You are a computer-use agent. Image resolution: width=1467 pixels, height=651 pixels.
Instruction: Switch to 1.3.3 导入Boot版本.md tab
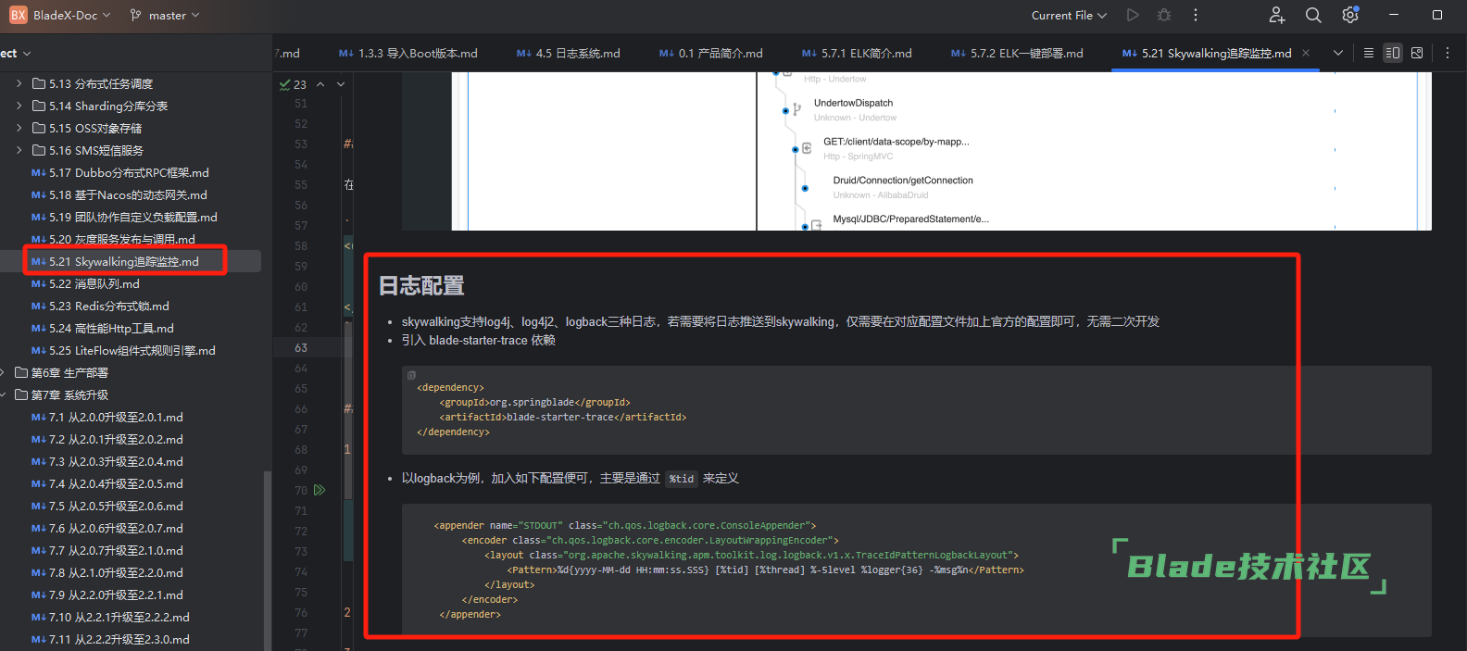coord(408,53)
